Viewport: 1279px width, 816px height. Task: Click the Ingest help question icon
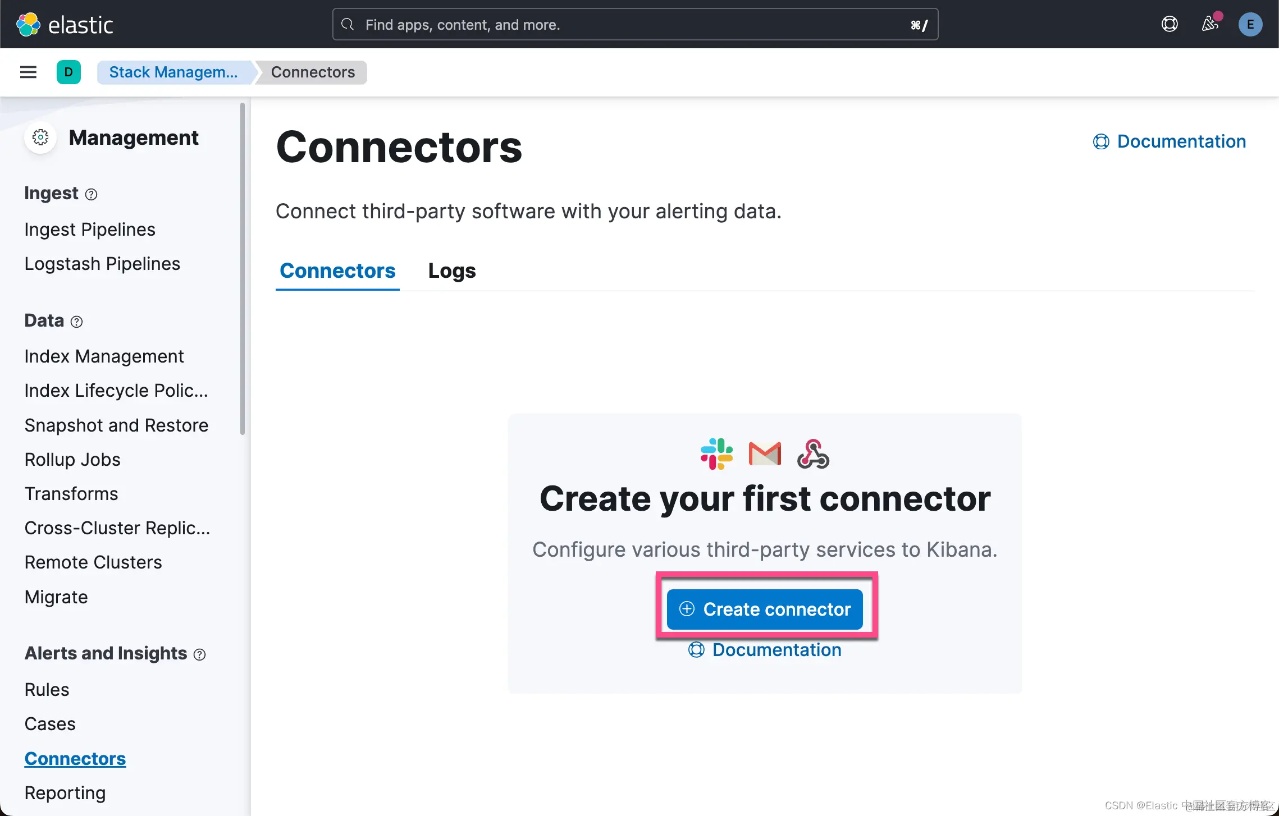click(x=91, y=194)
